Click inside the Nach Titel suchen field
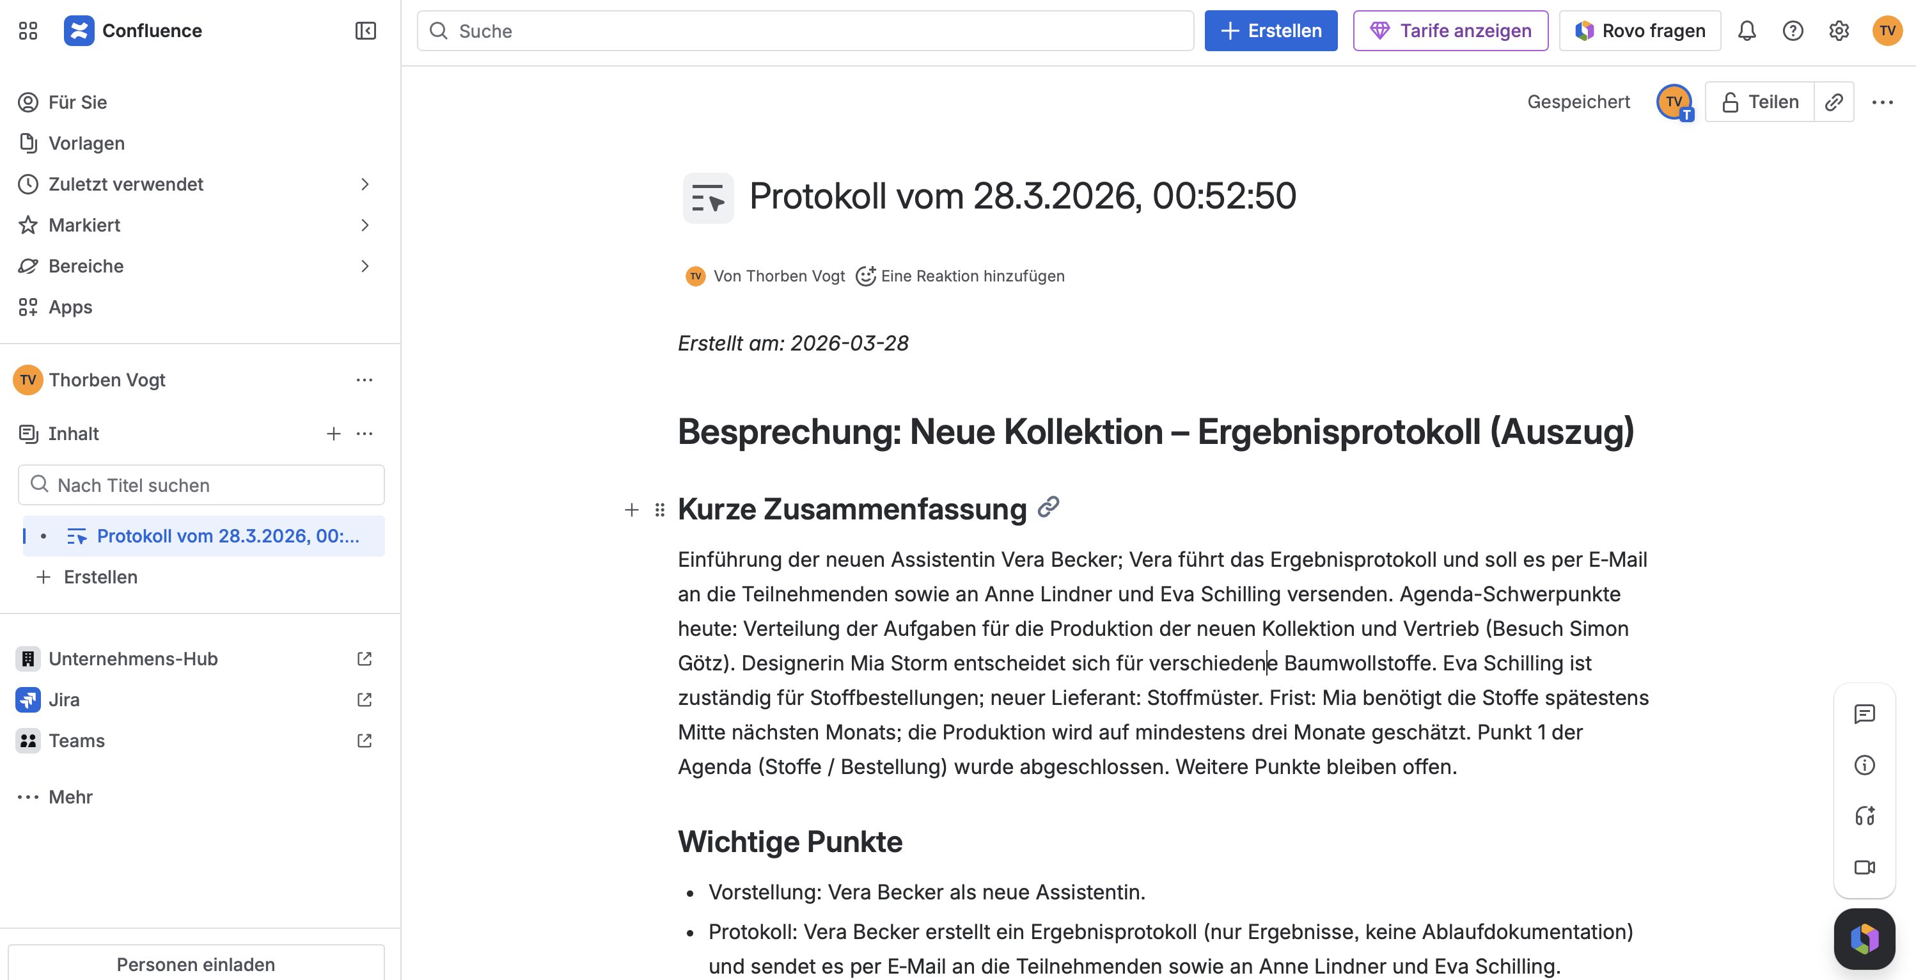This screenshot has height=980, width=1916. pos(200,484)
